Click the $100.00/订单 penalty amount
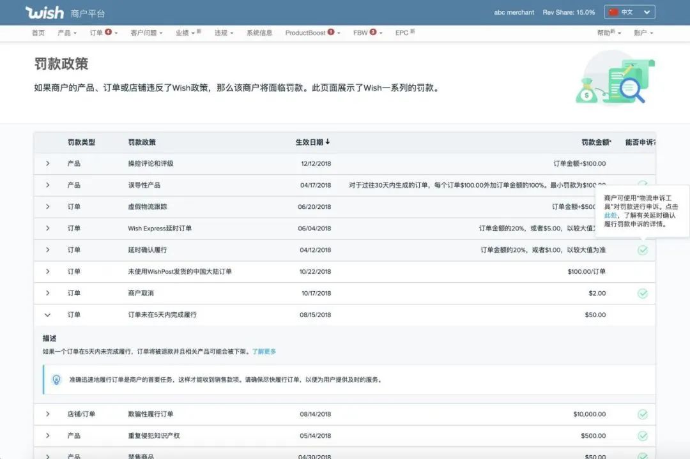The width and height of the screenshot is (690, 459). pyautogui.click(x=586, y=272)
